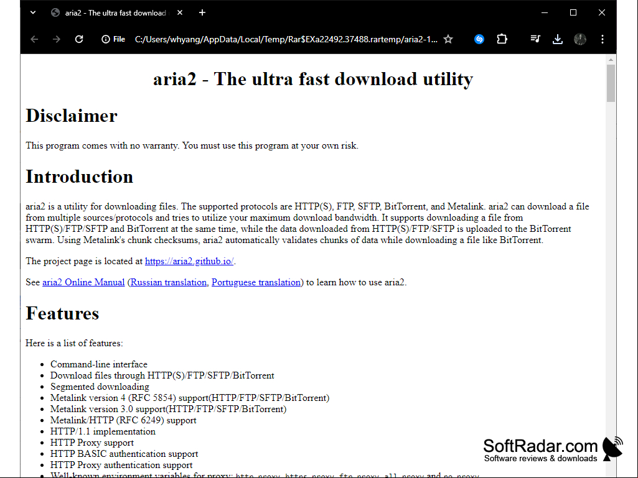This screenshot has height=478, width=638.
Task: Close the aria2 tab
Action: coord(180,12)
